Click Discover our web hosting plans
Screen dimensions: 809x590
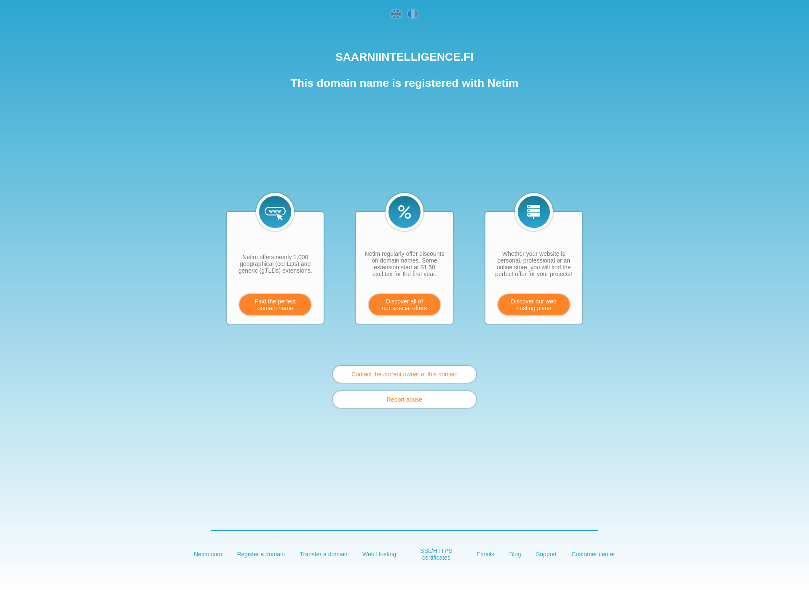coord(533,305)
